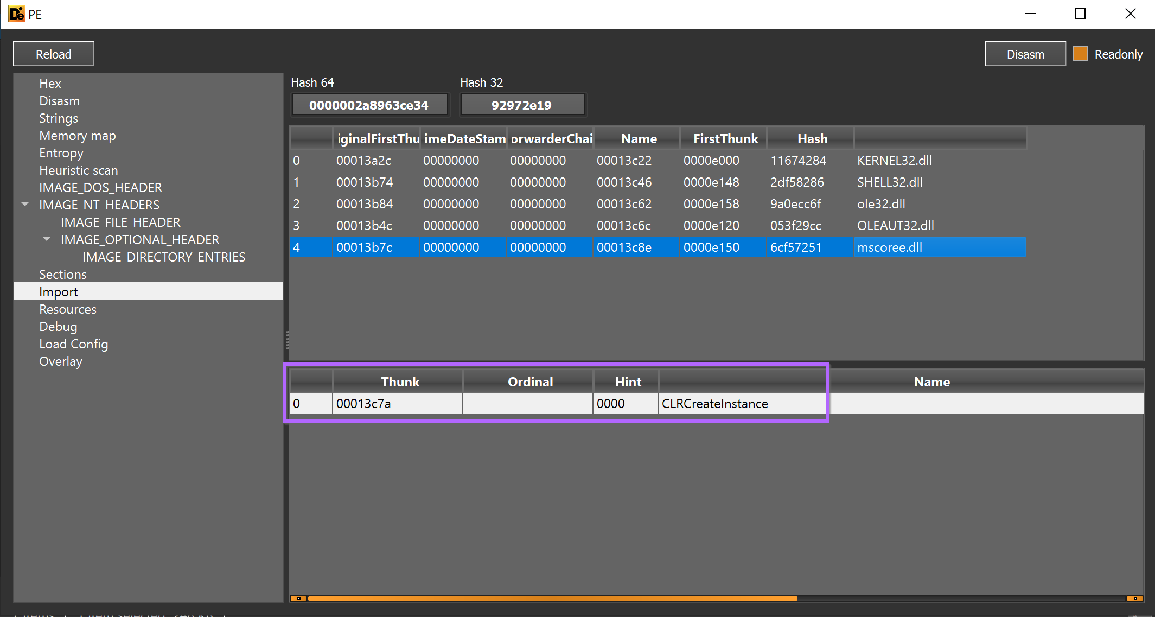Select the OLEAUT32.dll import row
This screenshot has width=1155, height=617.
(895, 226)
